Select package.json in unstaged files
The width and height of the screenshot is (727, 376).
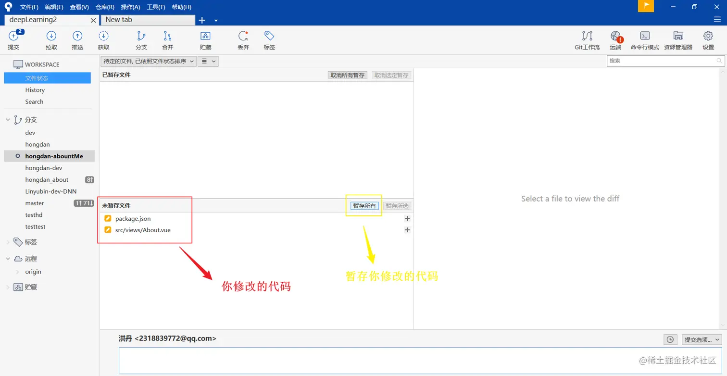133,219
